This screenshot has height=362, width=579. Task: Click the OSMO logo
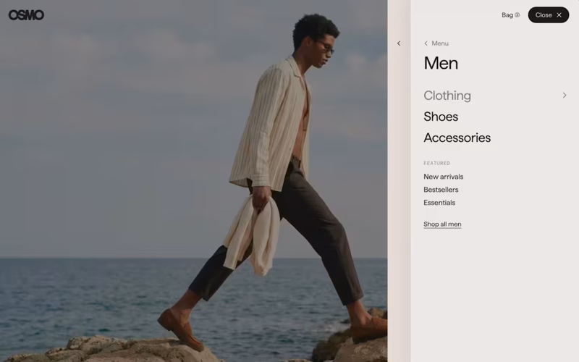point(26,15)
